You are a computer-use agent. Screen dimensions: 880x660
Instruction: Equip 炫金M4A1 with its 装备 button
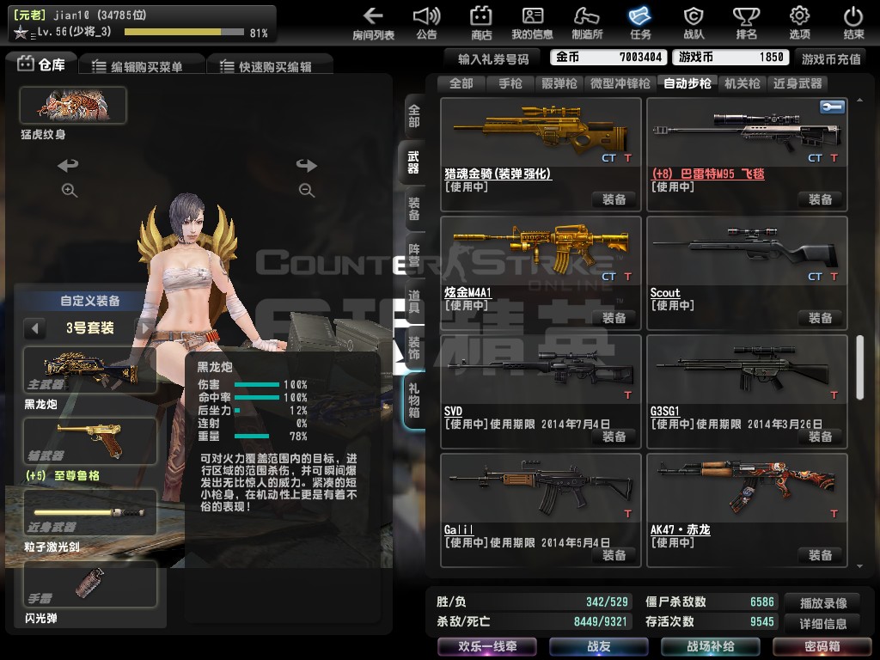pos(614,318)
